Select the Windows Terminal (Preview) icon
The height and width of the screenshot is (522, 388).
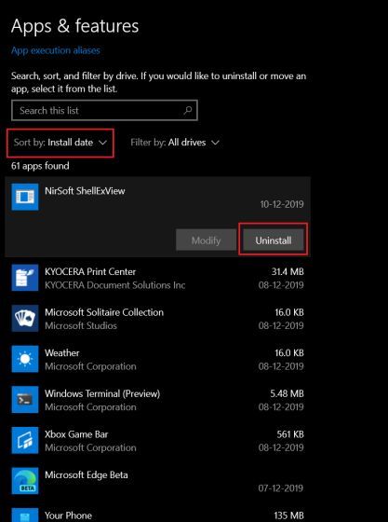coord(25,400)
